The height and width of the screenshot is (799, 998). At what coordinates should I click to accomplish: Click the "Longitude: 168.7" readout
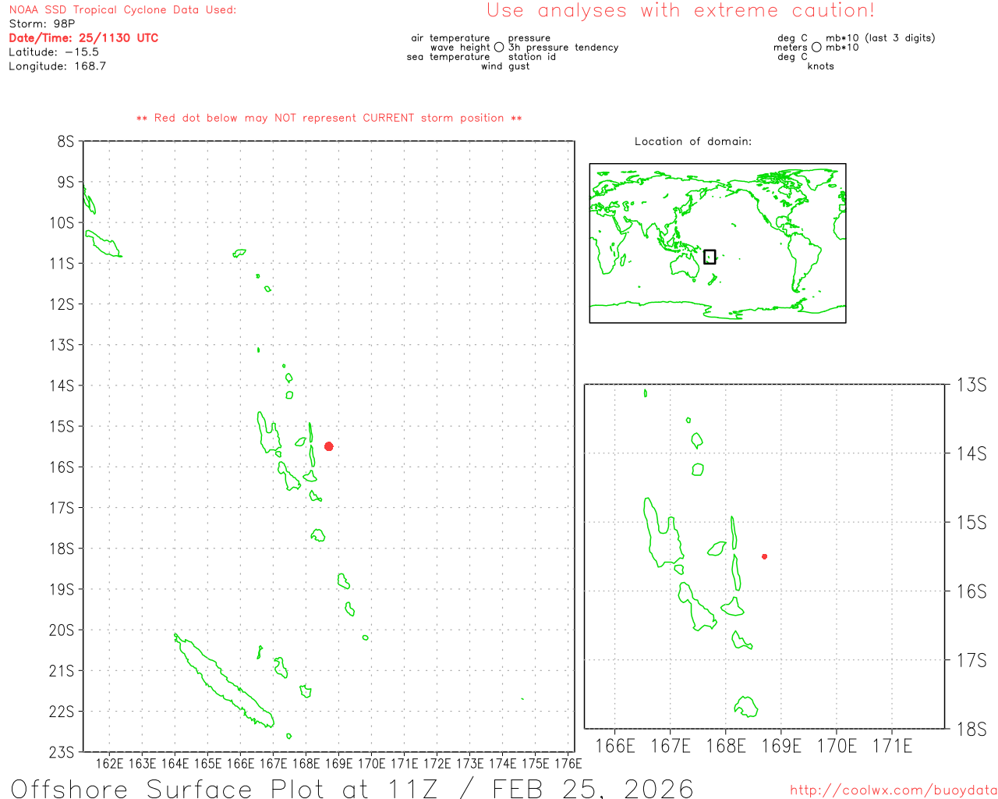pyautogui.click(x=57, y=66)
